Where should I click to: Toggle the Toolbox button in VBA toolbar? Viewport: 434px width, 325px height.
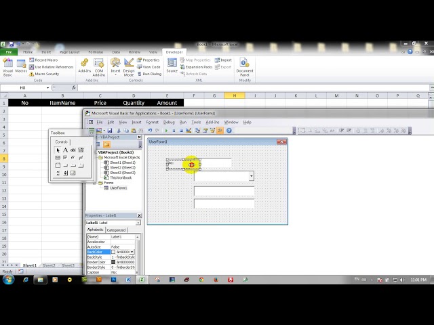pyautogui.click(x=220, y=131)
